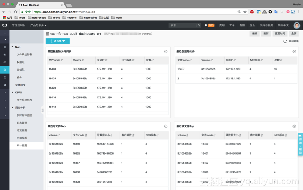Open the Work bookmarks folder
The height and width of the screenshot is (190, 303).
tap(117, 18)
